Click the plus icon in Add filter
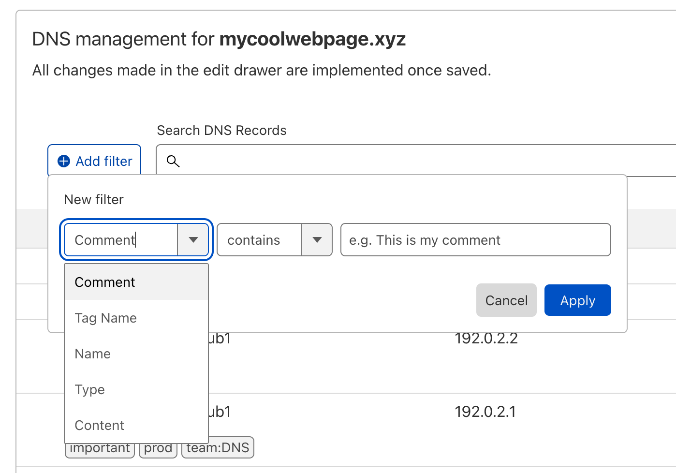The height and width of the screenshot is (473, 676). (x=64, y=161)
